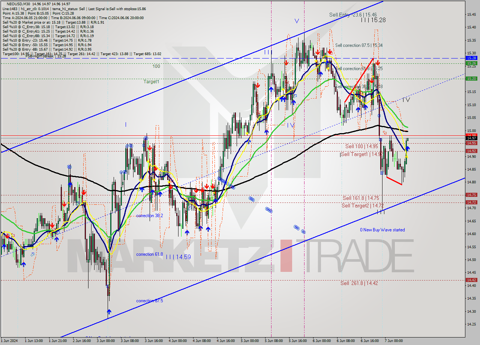Click the blue 'V' wave label
Screen dimensions: 480x345
point(297,21)
